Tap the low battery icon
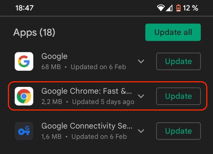This screenshot has height=154, width=213. click(x=178, y=8)
